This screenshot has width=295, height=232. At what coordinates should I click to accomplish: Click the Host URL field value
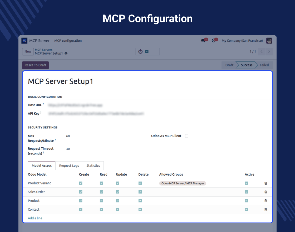[75, 105]
